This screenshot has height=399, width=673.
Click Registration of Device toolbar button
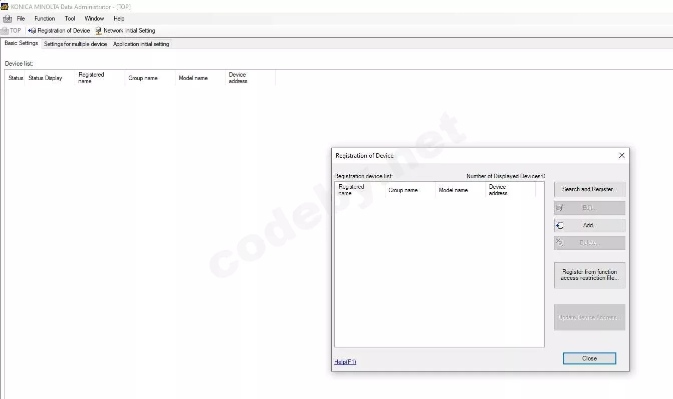click(59, 31)
